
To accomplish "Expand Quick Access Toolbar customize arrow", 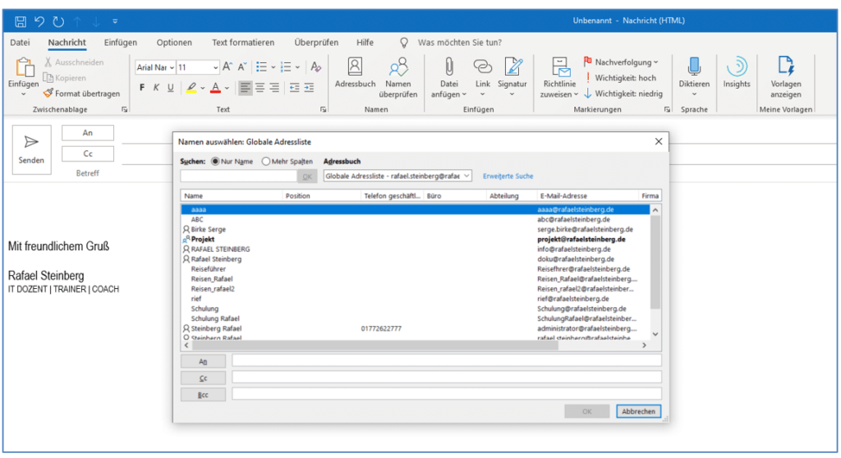I will point(115,21).
